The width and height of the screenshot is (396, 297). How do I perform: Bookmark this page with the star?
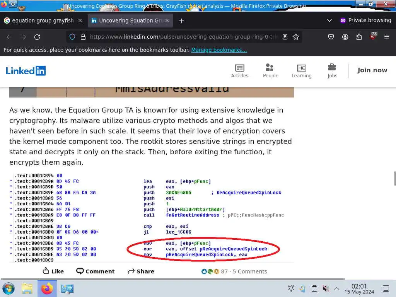296,37
